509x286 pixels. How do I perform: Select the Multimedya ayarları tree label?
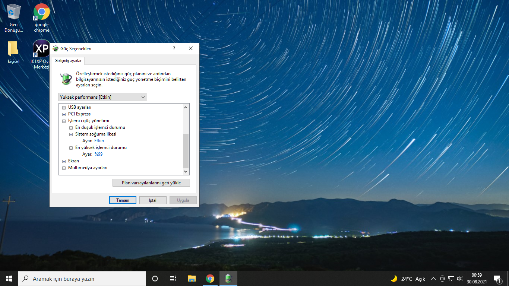click(88, 168)
